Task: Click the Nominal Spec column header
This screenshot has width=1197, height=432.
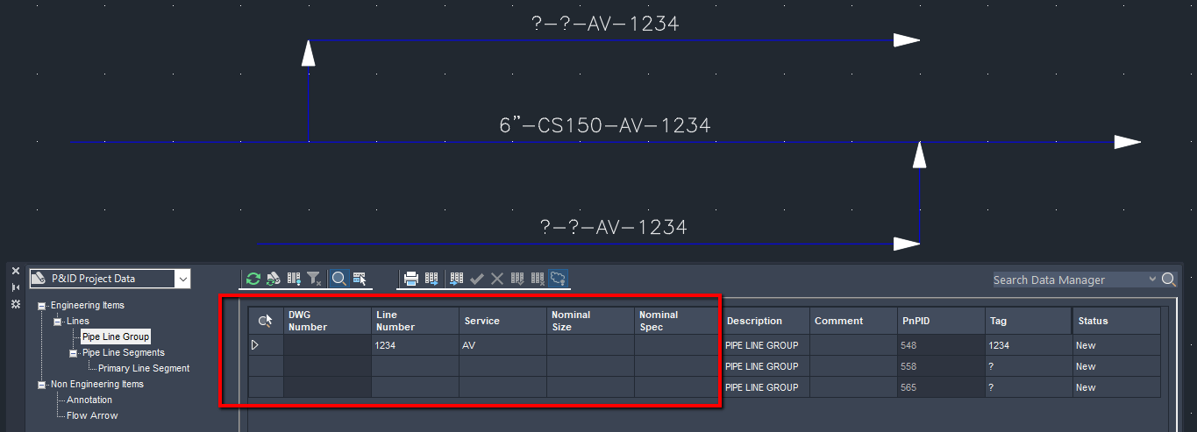Action: (678, 321)
